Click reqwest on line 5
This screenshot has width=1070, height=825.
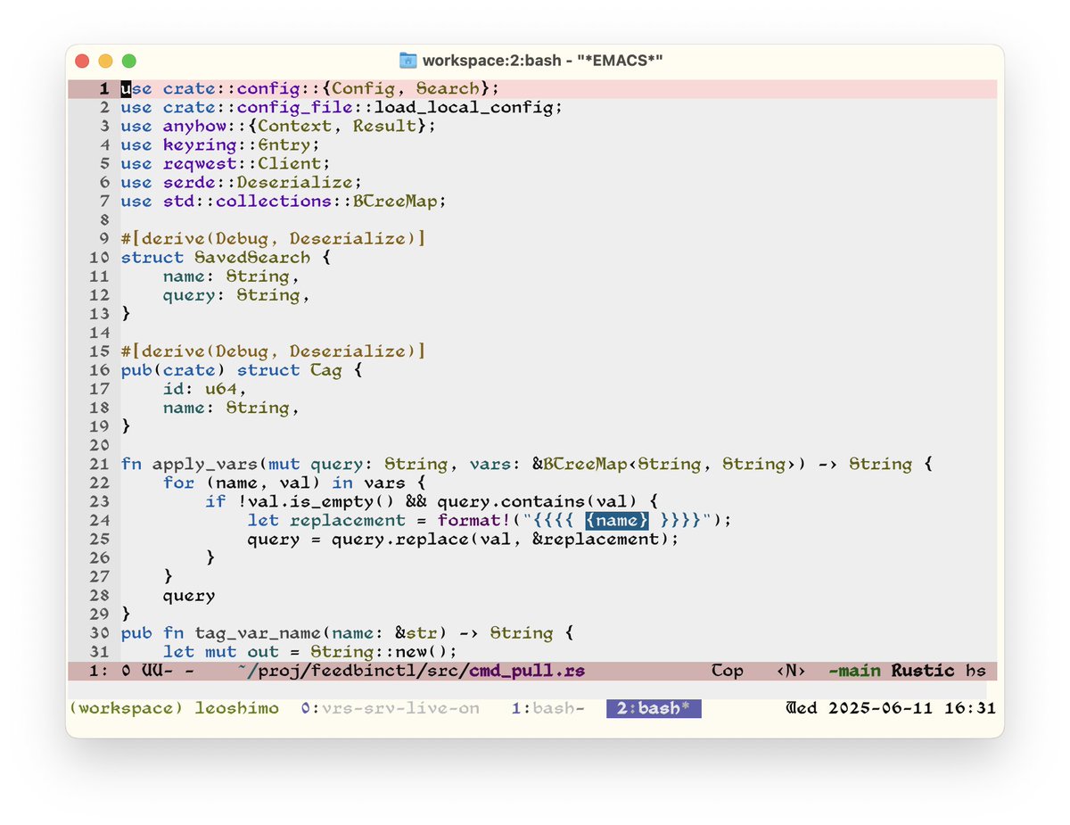click(x=200, y=163)
